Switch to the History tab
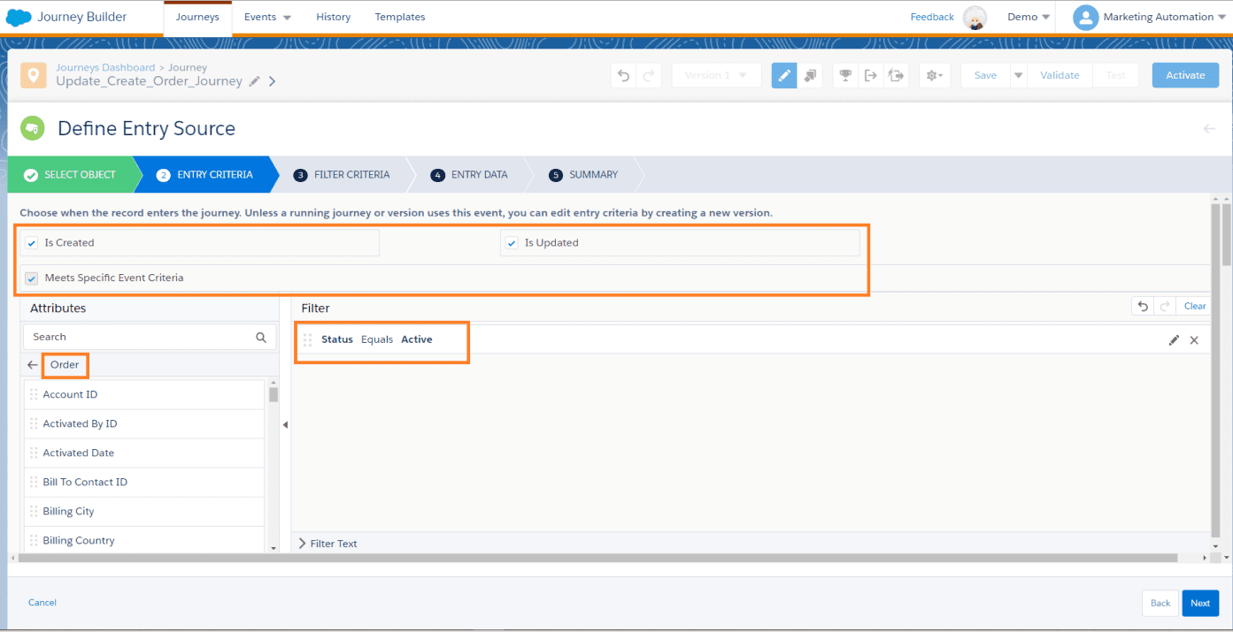Viewport: 1233px width, 632px height. point(333,17)
